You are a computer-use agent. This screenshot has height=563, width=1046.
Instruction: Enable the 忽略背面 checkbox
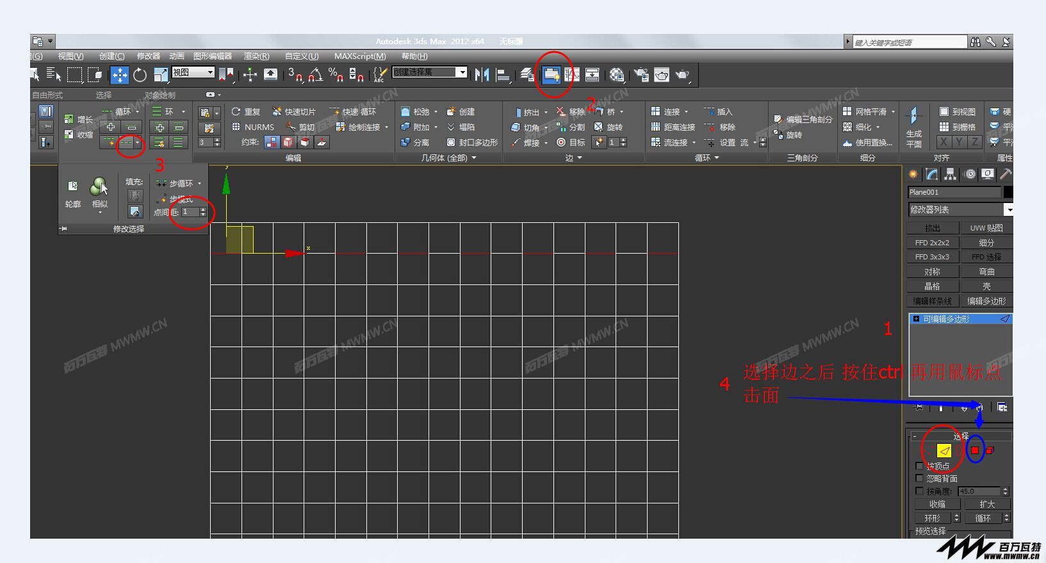tap(920, 478)
